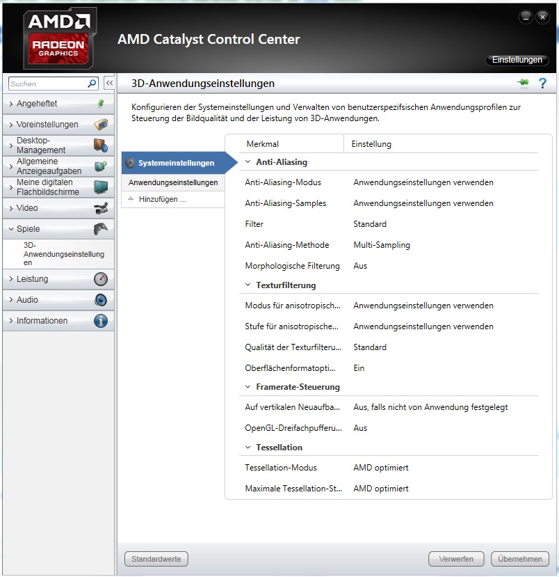This screenshot has height=577, width=559.
Task: Select the Anwendungseinstellungen tab
Action: pyautogui.click(x=173, y=182)
